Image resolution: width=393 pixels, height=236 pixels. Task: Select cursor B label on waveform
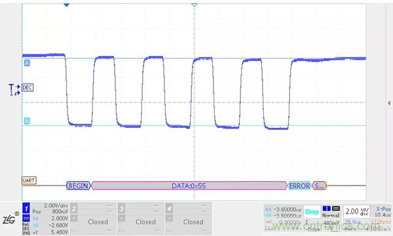27,121
